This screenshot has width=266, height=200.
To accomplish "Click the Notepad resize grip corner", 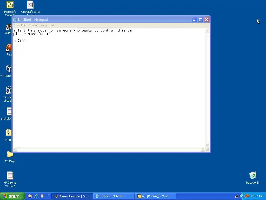I will click(208, 149).
